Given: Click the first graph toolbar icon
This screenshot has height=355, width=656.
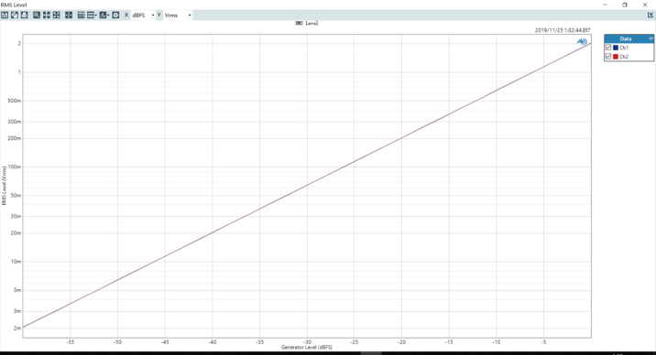Looking at the screenshot, I should tap(5, 15).
